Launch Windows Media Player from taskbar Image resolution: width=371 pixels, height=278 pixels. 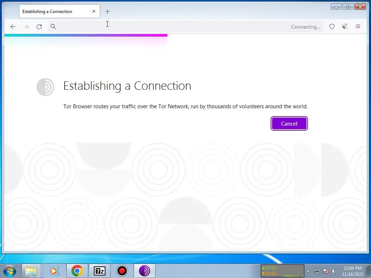click(x=54, y=271)
